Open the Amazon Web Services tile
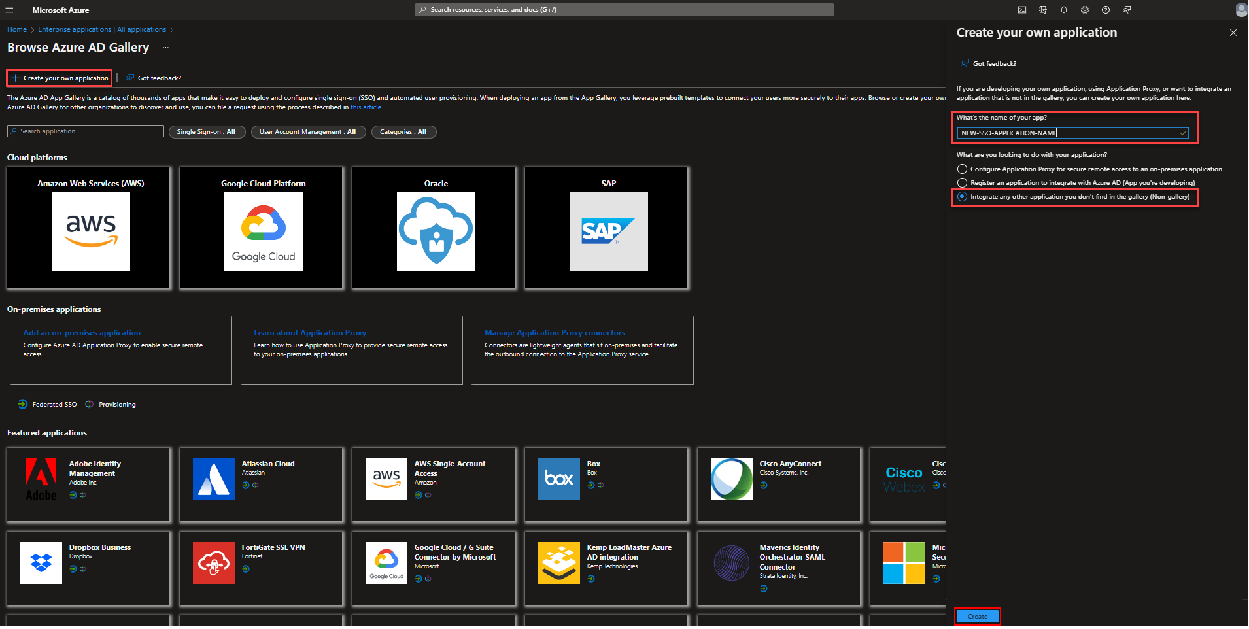The image size is (1249, 629). [89, 228]
